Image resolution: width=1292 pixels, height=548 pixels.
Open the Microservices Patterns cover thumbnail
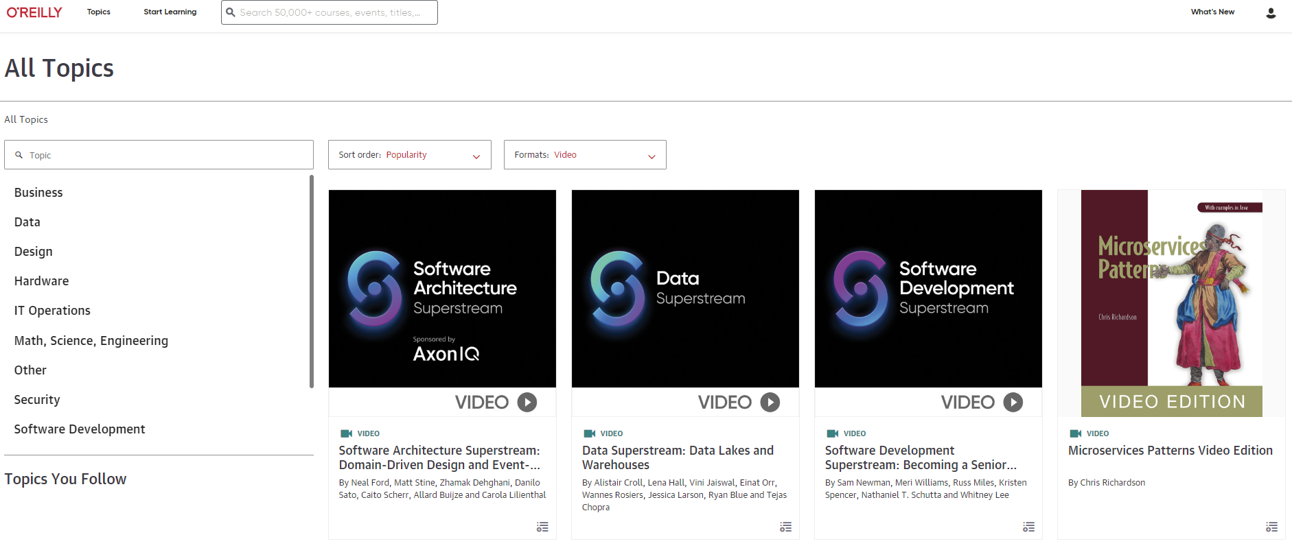(1171, 303)
